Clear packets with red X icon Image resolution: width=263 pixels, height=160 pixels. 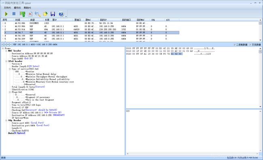coord(30,14)
